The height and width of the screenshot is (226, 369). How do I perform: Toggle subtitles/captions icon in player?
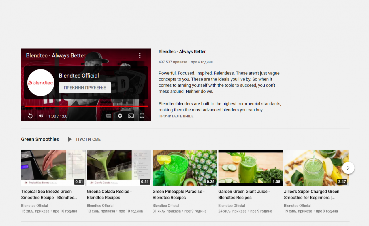109,116
